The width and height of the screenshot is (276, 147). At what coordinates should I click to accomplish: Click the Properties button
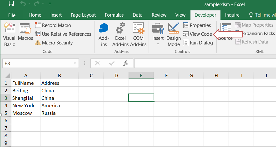point(197,25)
